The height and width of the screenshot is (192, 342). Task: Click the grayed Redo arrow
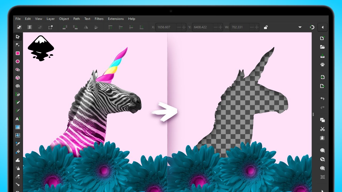[x=322, y=107]
